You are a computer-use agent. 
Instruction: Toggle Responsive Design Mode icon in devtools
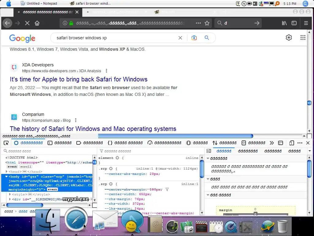coord(292,143)
